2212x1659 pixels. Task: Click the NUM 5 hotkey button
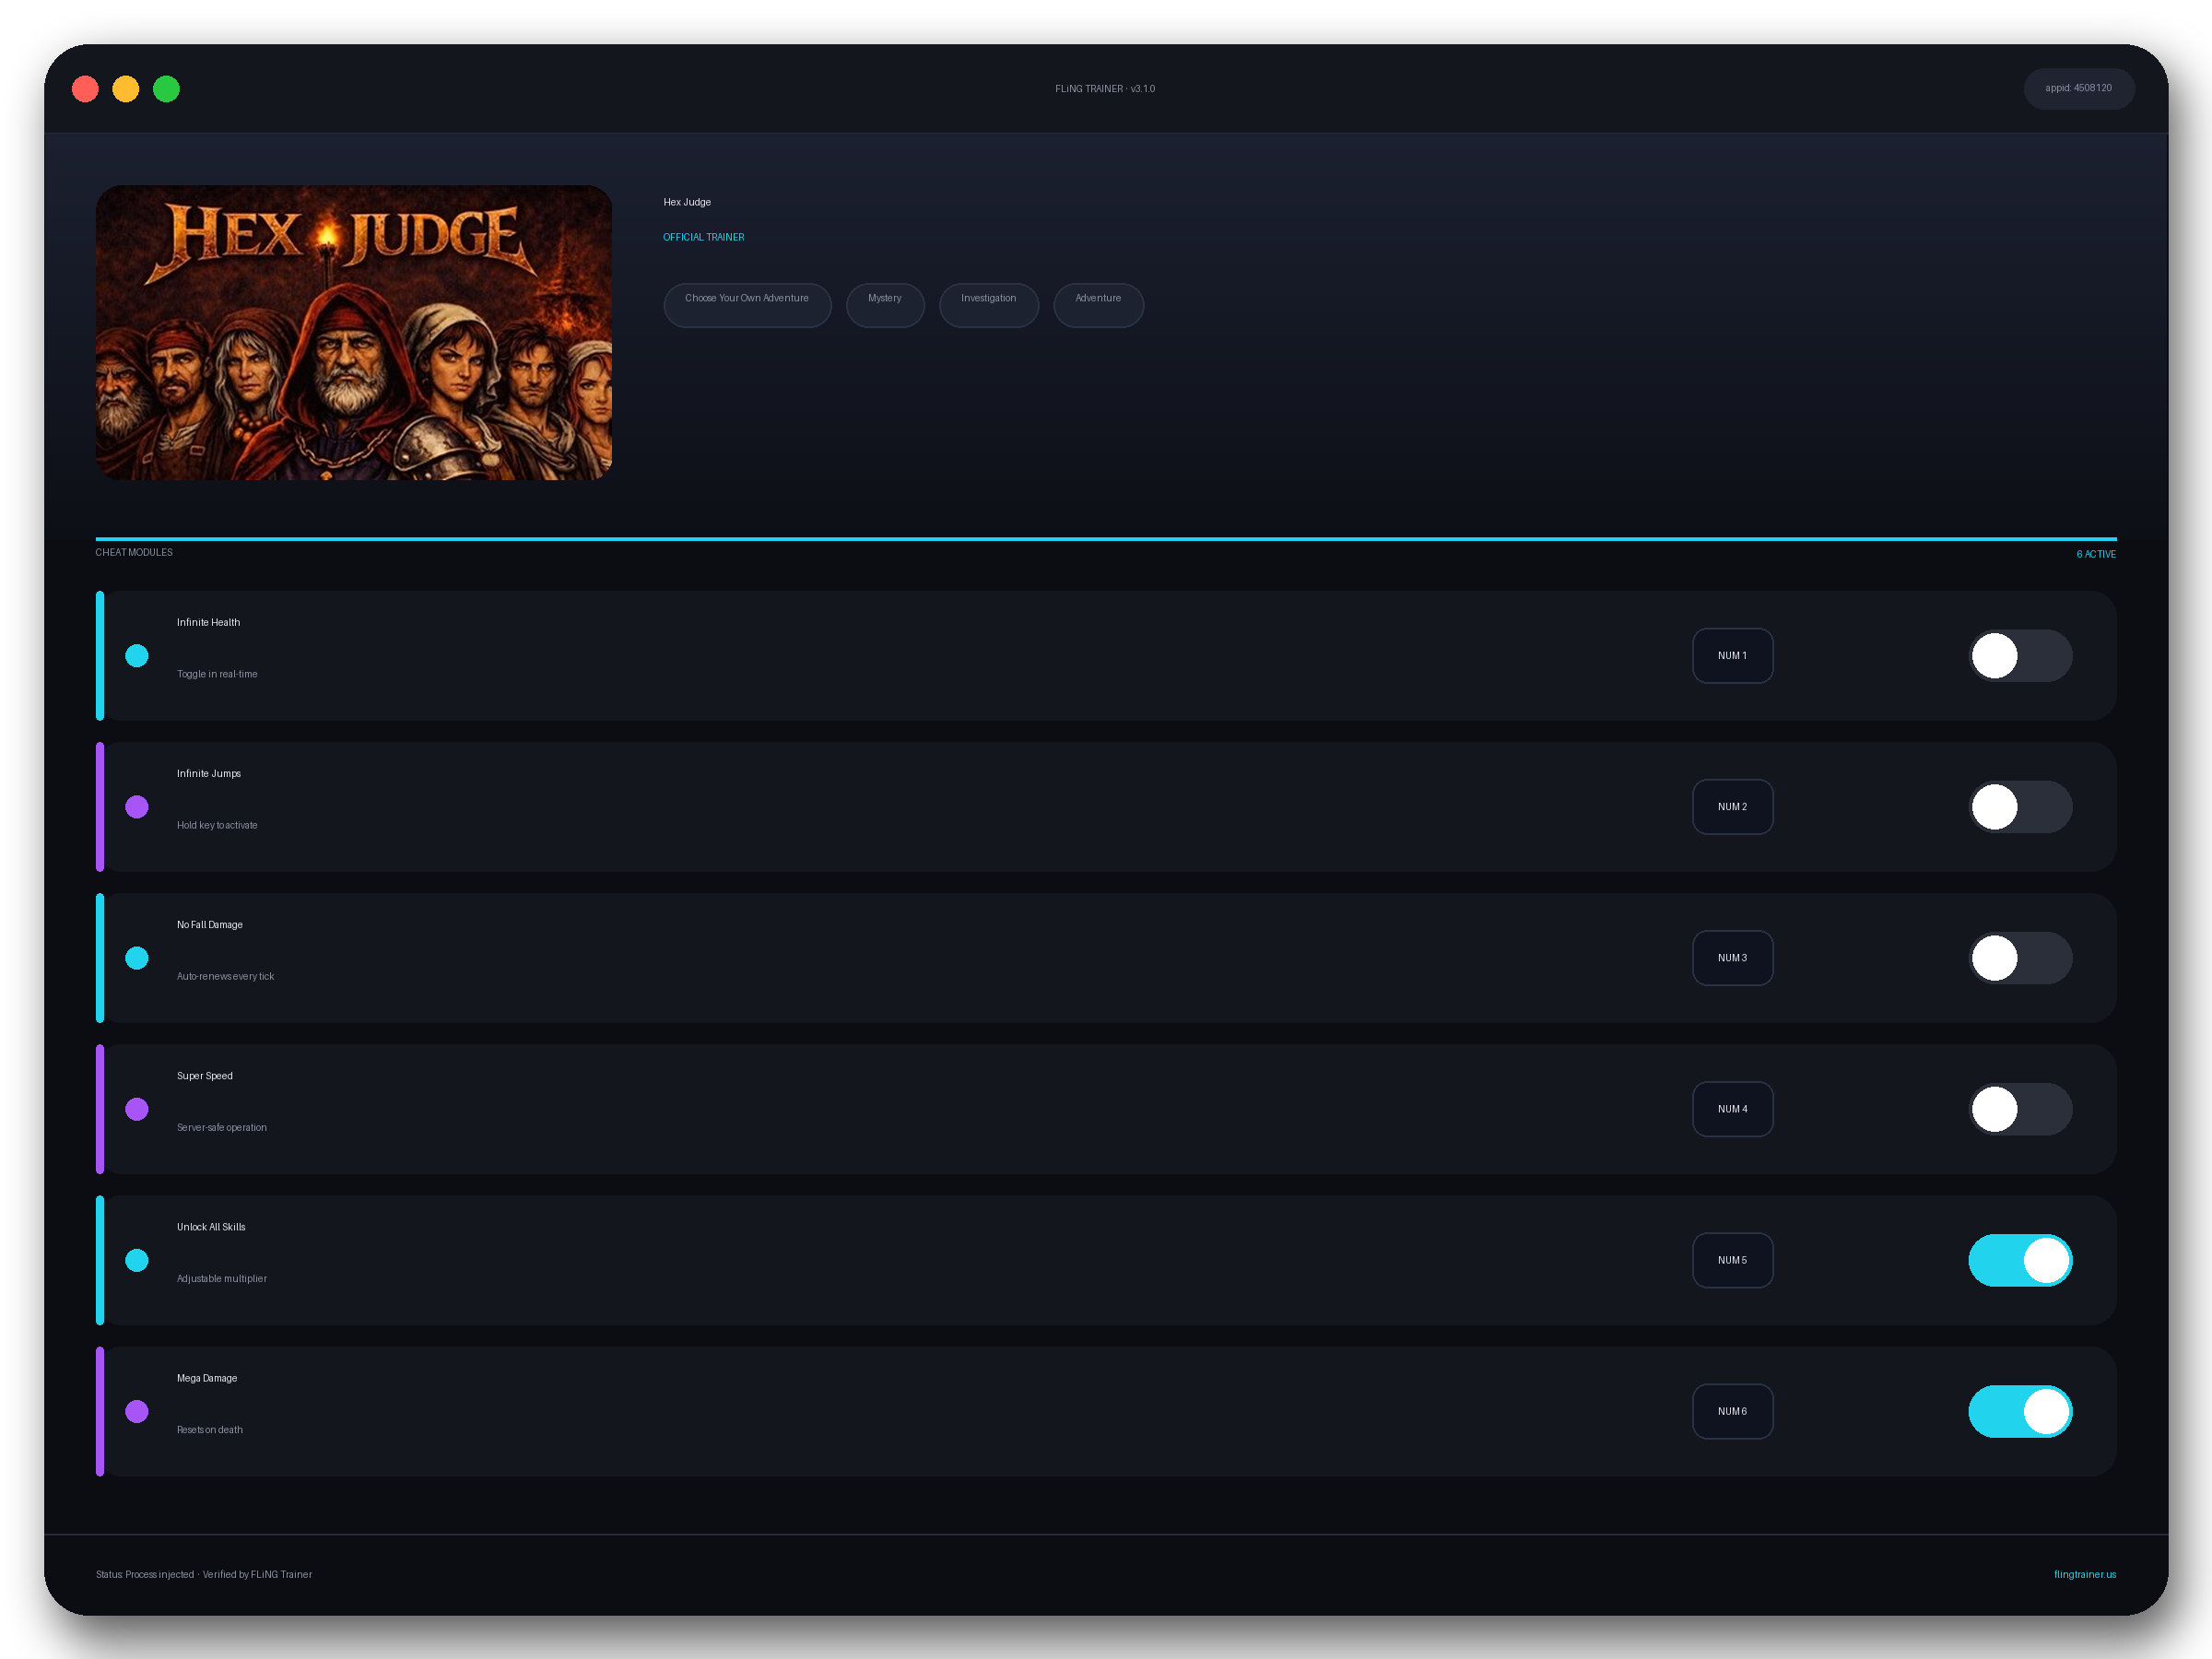[1732, 1260]
